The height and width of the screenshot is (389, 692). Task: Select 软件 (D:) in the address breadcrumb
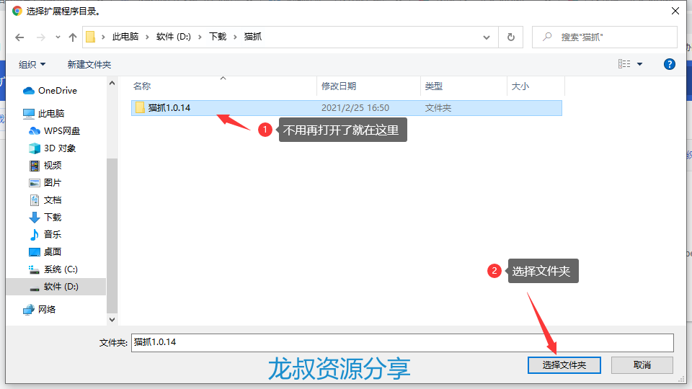pyautogui.click(x=174, y=37)
